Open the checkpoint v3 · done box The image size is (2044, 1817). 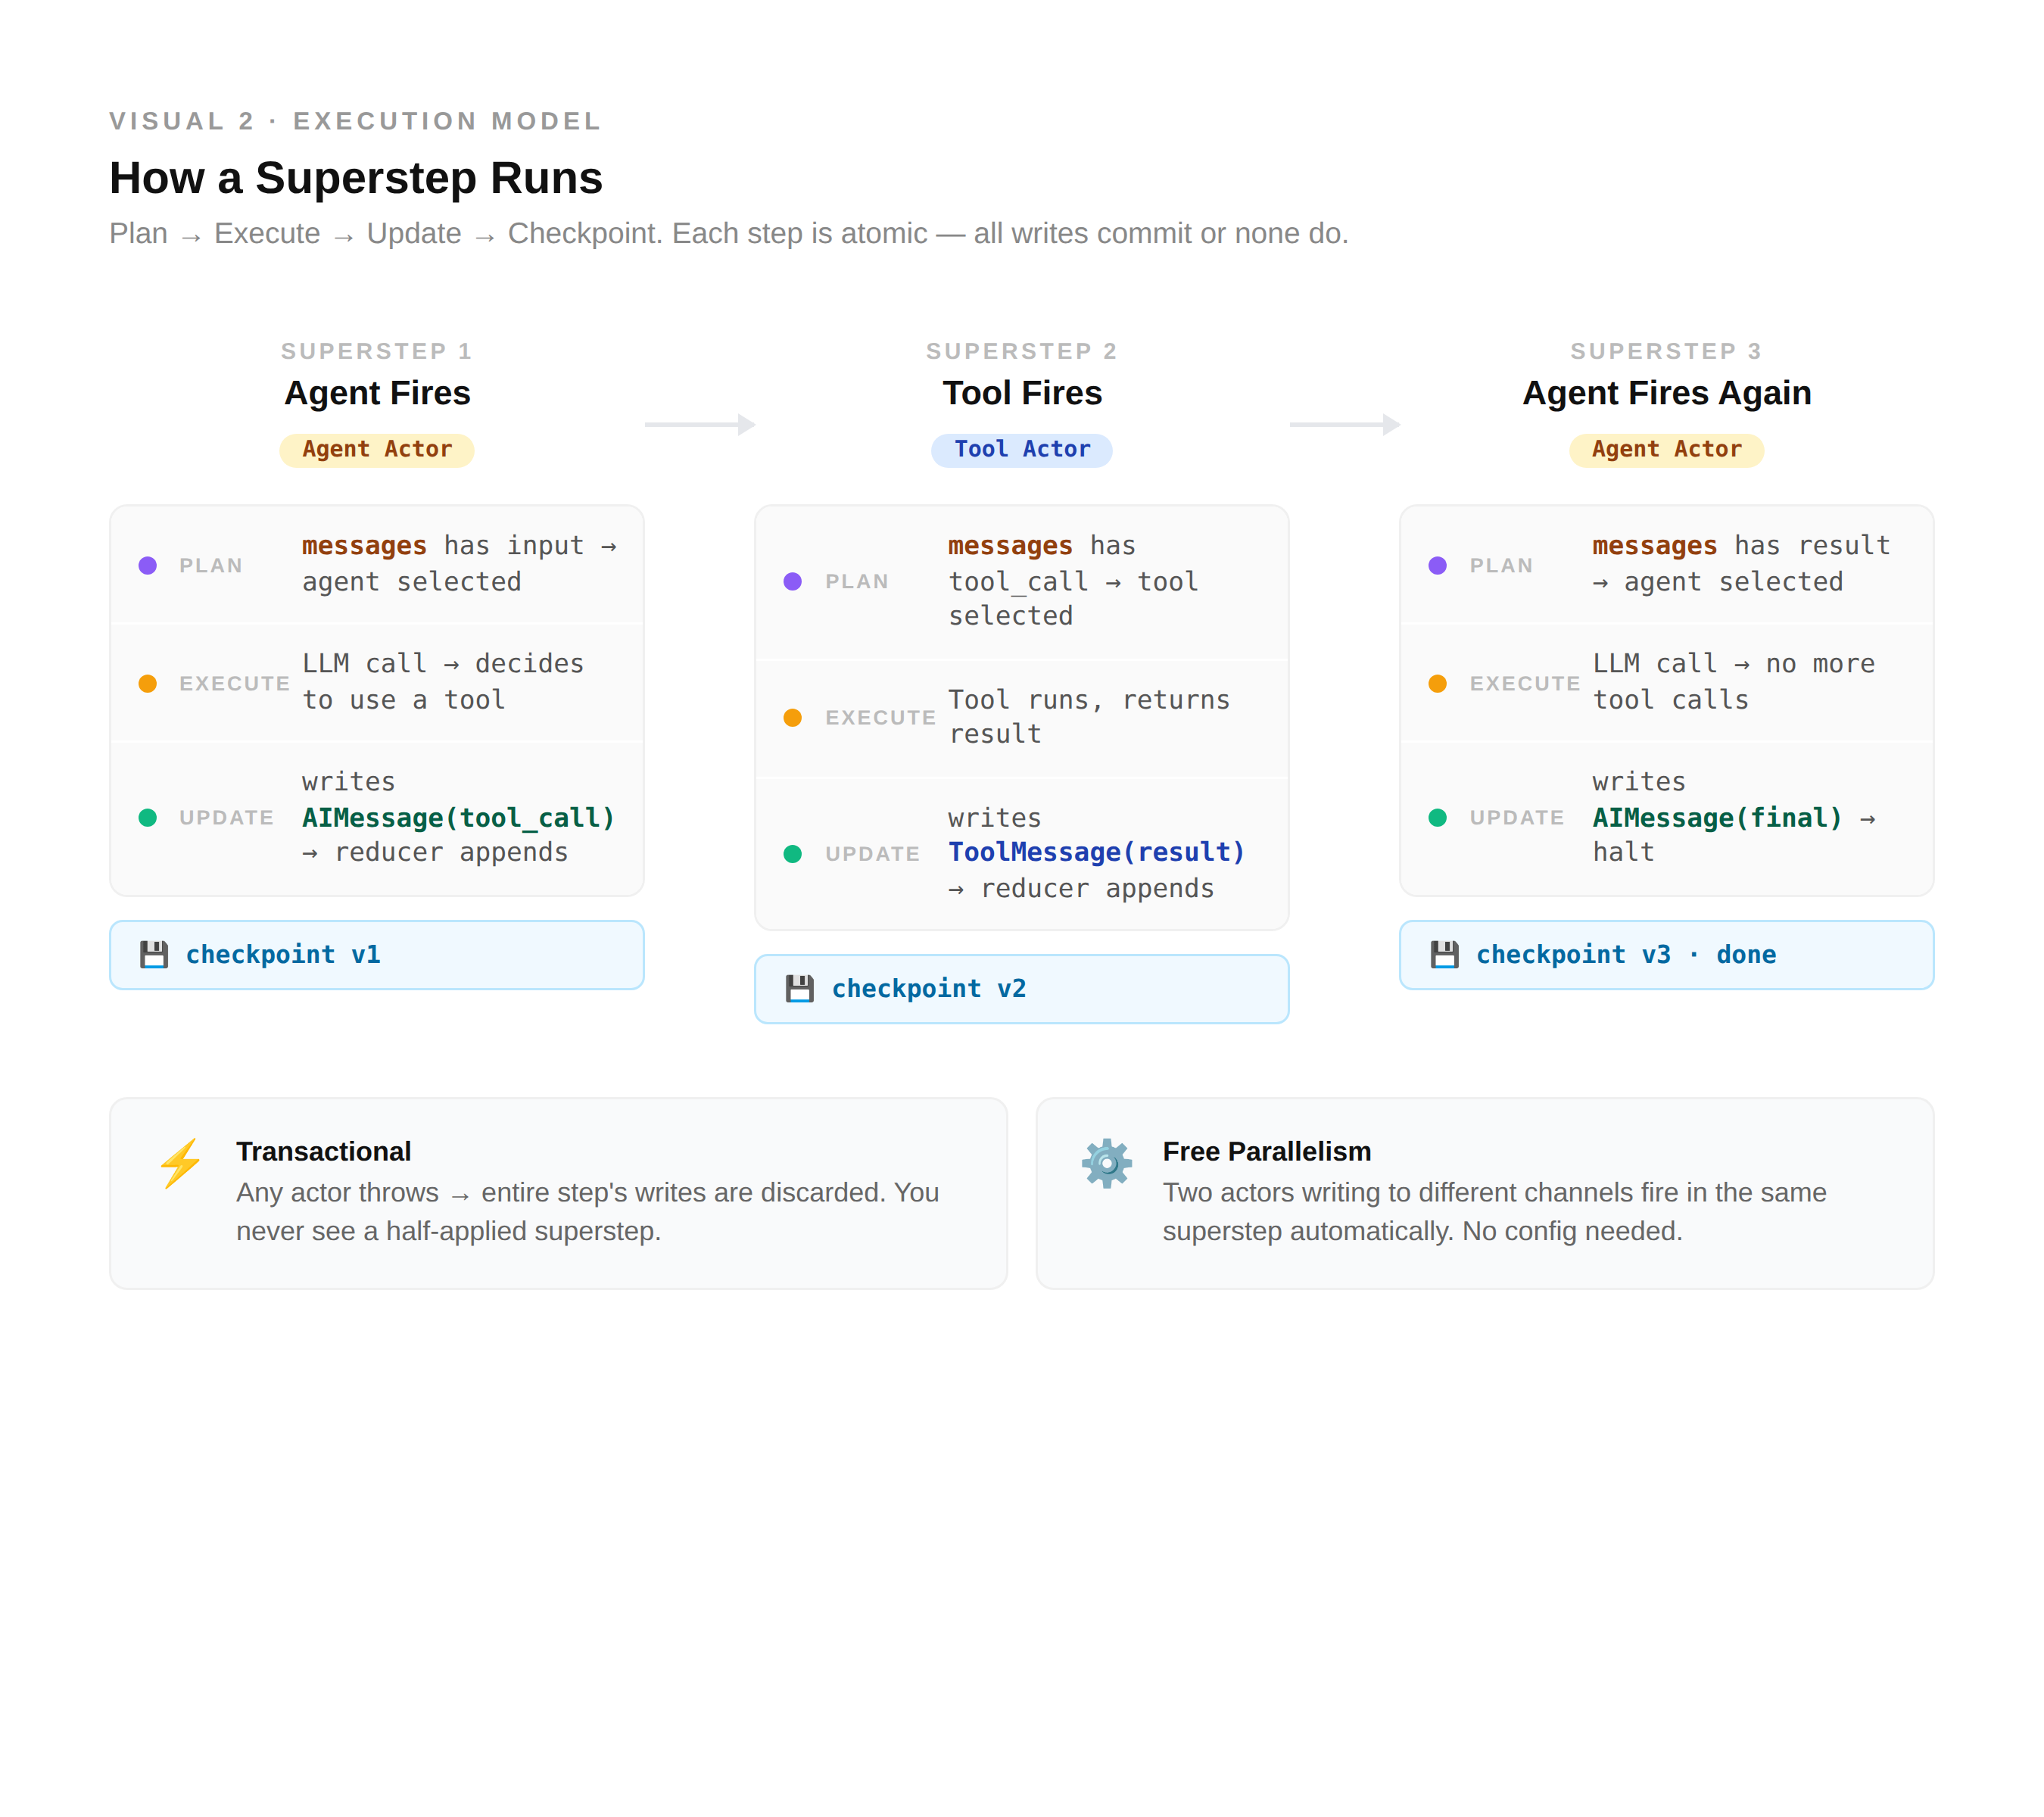click(1666, 954)
